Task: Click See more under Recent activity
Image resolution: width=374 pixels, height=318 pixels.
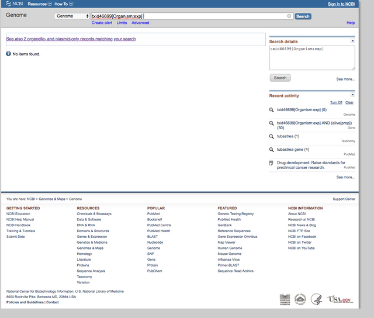Action: pyautogui.click(x=345, y=177)
